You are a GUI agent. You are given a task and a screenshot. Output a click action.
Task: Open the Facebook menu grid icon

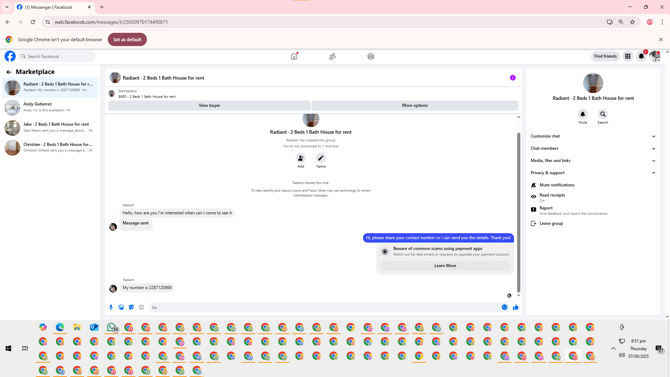[x=628, y=56]
